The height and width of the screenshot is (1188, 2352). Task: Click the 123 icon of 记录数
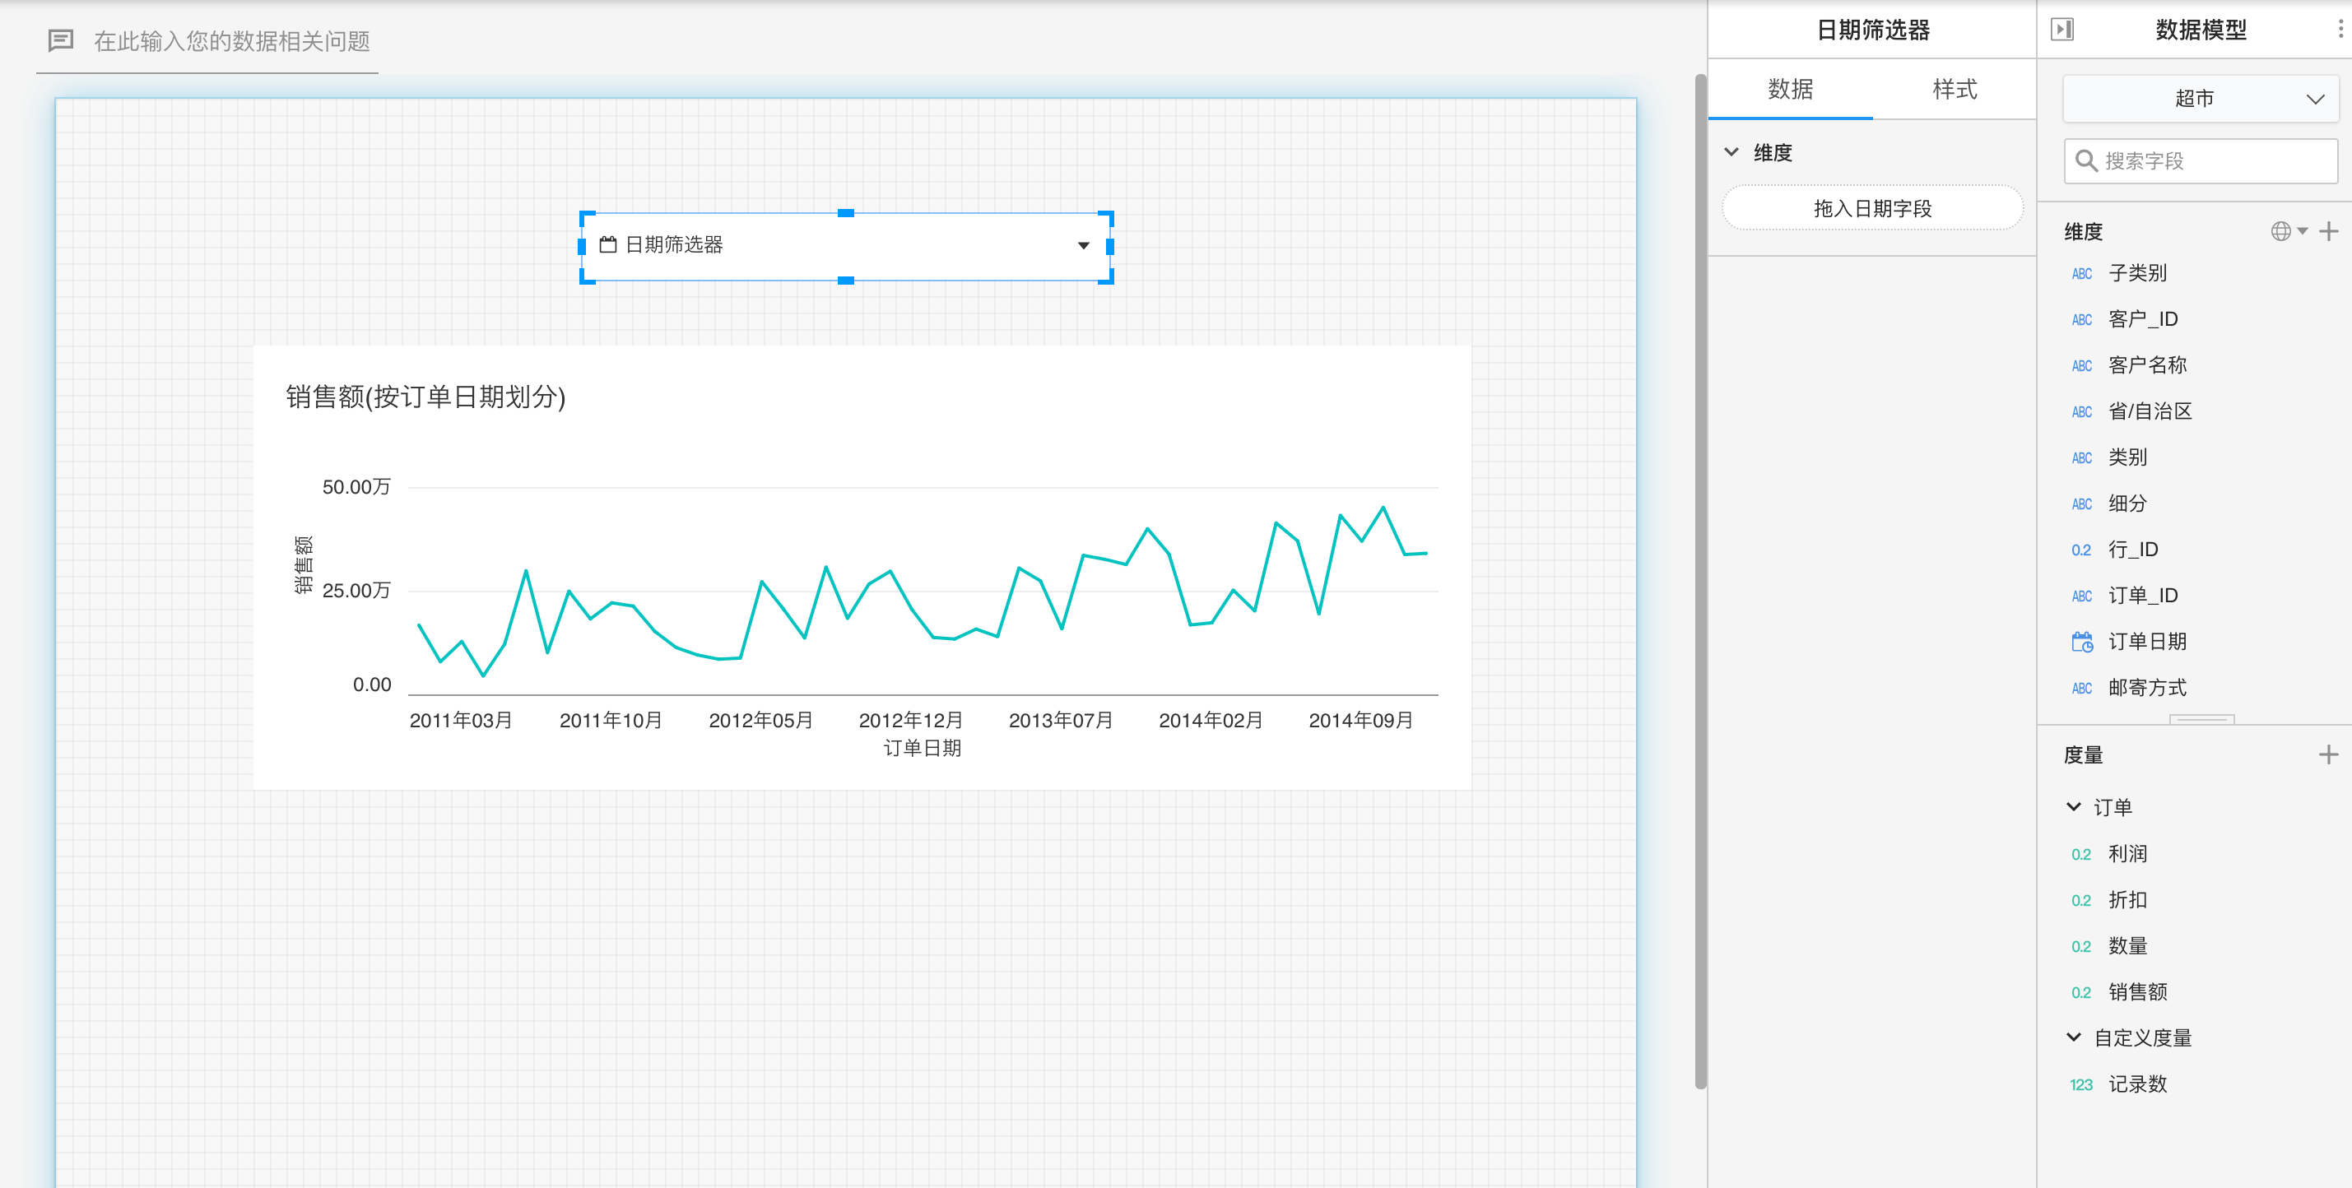[2080, 1085]
